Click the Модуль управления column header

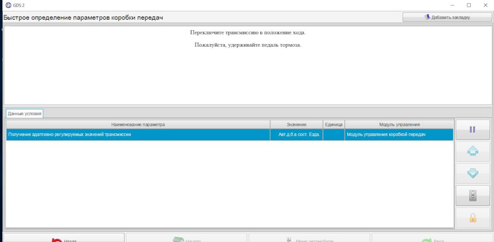point(399,125)
